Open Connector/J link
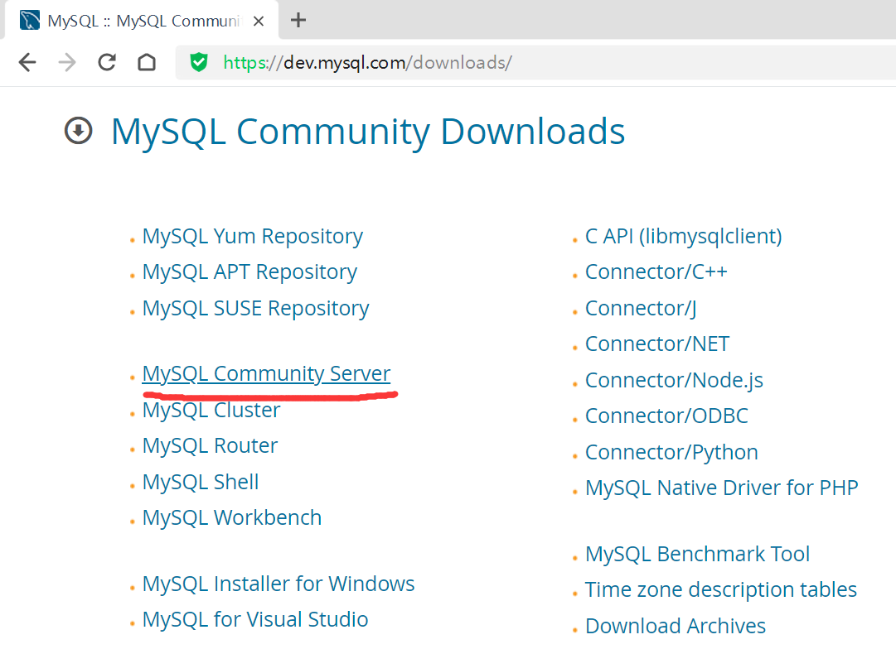Screen dimensions: 896x649 click(641, 308)
